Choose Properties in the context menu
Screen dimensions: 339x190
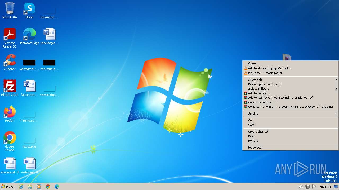tap(291, 148)
